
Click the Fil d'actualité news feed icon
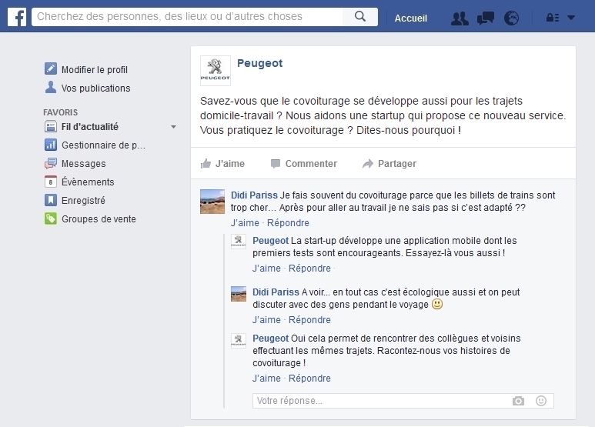click(x=51, y=126)
